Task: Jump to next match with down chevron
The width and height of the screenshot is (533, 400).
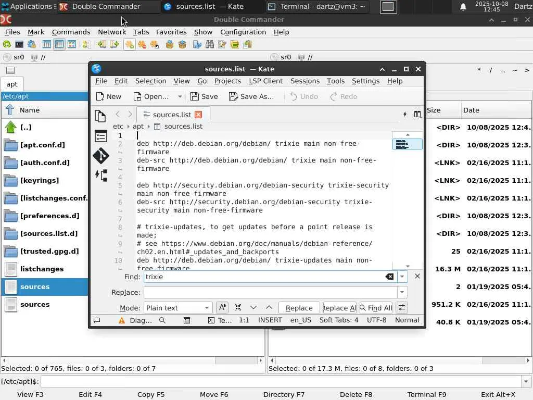Action: (x=253, y=307)
